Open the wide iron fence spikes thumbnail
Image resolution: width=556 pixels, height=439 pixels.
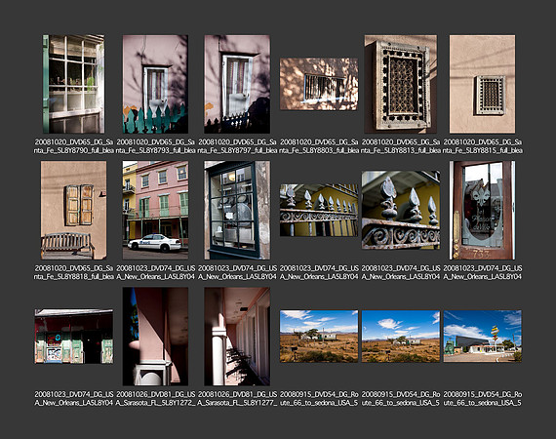[319, 211]
